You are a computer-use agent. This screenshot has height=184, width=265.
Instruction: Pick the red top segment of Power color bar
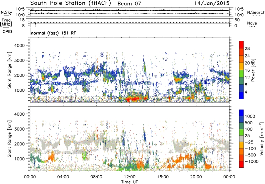click(x=241, y=45)
